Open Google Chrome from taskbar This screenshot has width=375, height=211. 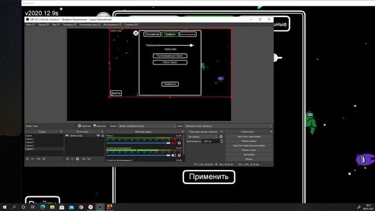point(81,207)
